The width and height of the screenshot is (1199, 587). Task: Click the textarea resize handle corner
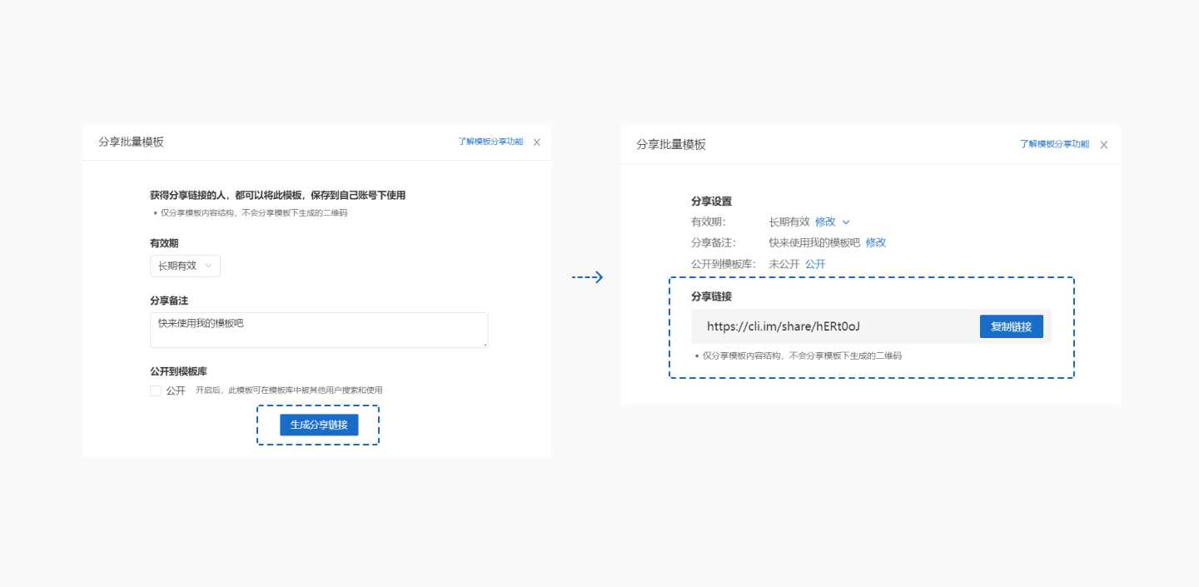[485, 344]
